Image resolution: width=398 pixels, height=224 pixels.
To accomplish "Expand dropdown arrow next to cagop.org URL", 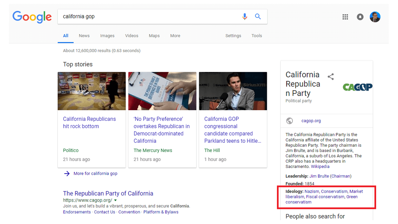I will click(x=116, y=200).
